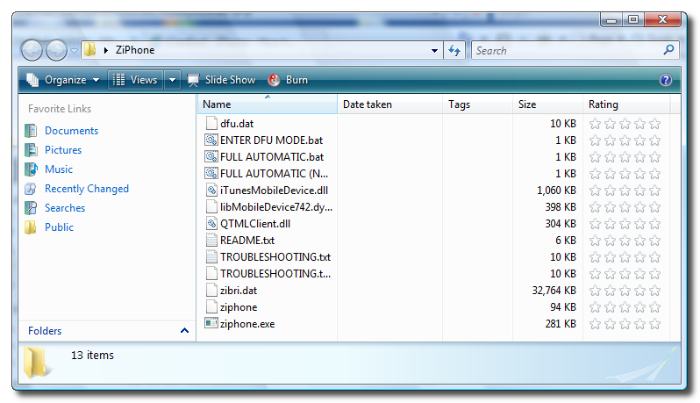Image resolution: width=700 pixels, height=403 pixels.
Task: Start the Slide Show
Action: point(221,80)
